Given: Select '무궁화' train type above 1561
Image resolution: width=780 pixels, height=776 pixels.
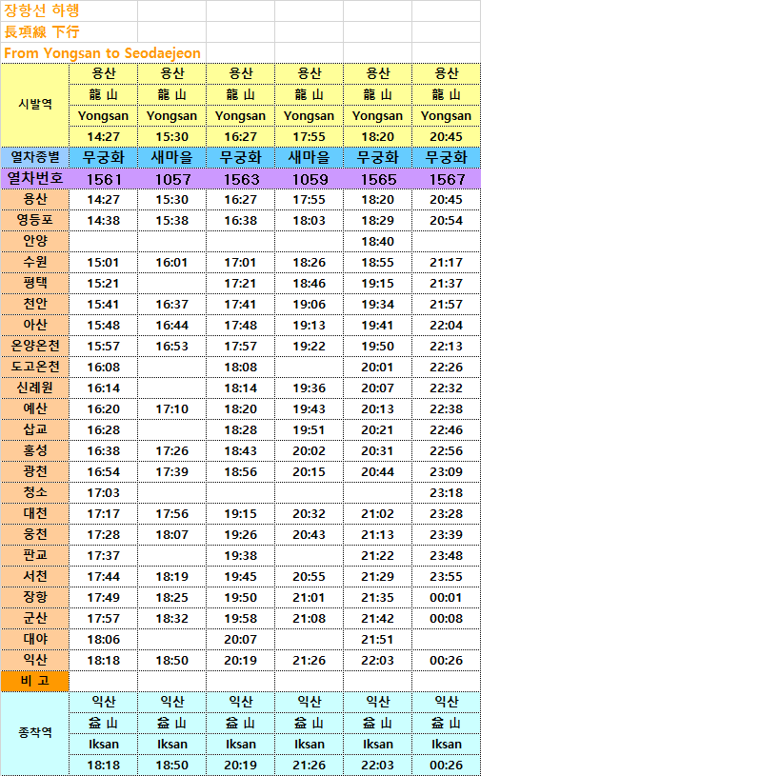Looking at the screenshot, I should pyautogui.click(x=104, y=158).
